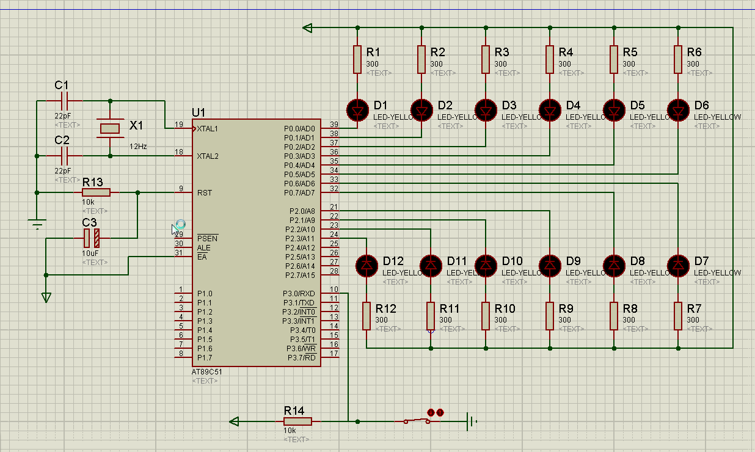Click the switch symbol beside the battery
The width and height of the screenshot is (755, 452).
pos(416,420)
